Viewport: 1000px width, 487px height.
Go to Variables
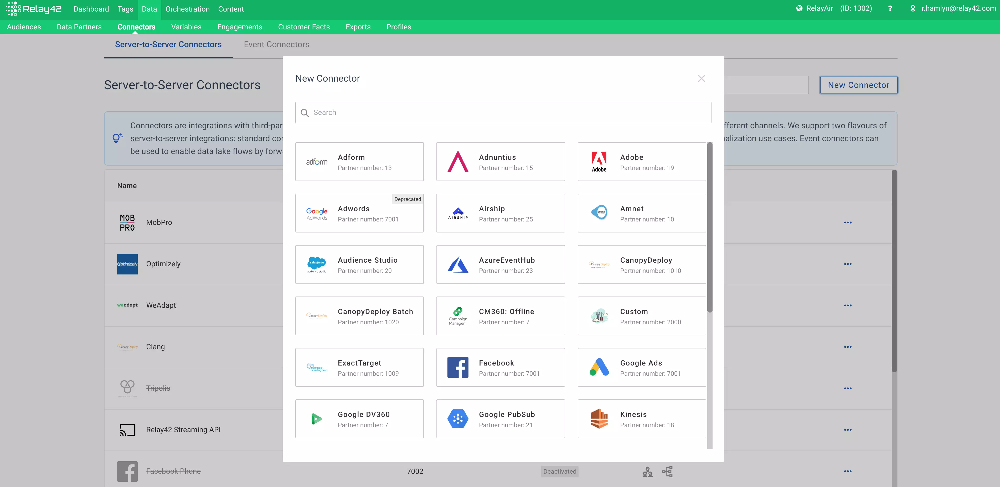point(186,27)
